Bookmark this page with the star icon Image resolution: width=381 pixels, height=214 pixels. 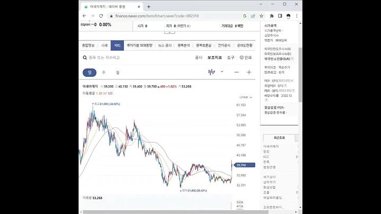[x=261, y=16]
